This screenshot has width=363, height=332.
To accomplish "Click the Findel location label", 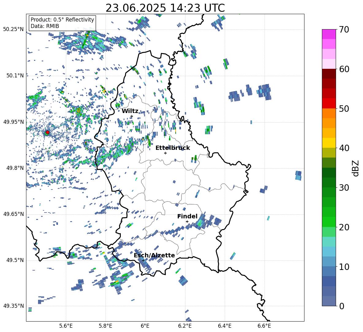I will (x=187, y=216).
